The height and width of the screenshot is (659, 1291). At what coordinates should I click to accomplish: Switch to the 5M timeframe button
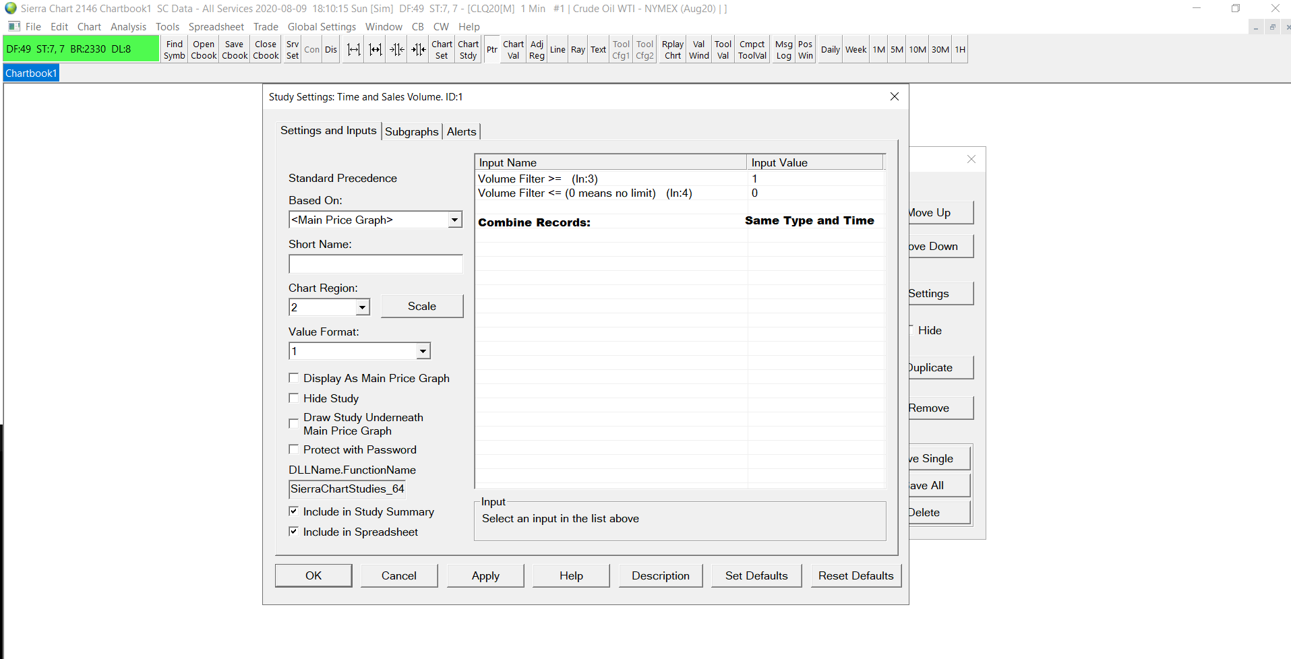pos(897,50)
